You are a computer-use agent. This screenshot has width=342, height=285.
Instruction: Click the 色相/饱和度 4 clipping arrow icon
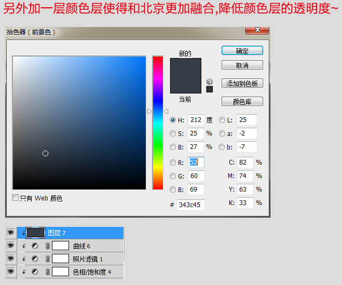point(24,272)
